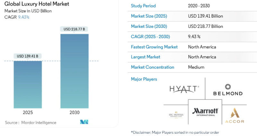
Task: Select the CAGR (2025 - 2030) label
Action: (150, 37)
